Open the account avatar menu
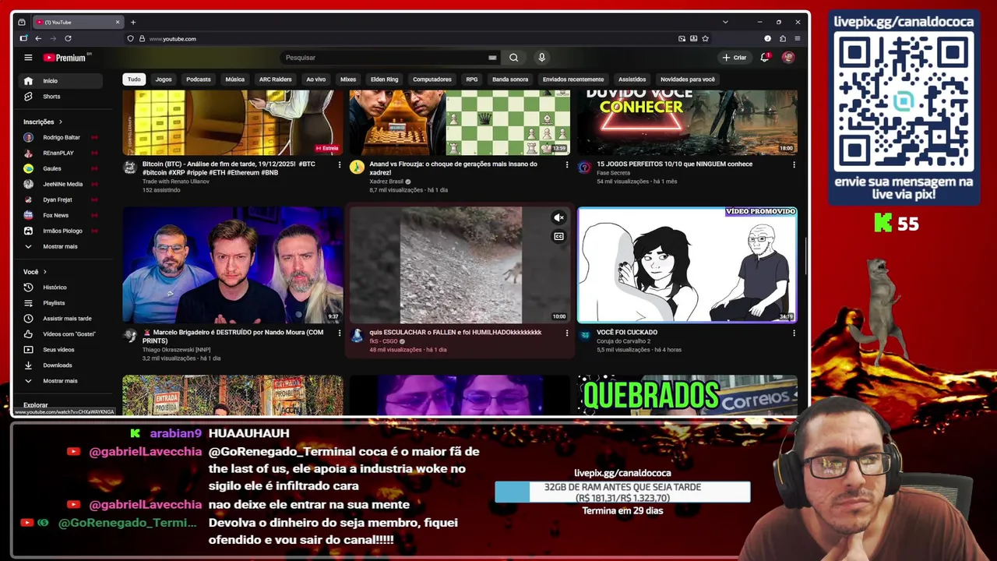This screenshot has height=561, width=997. coord(788,58)
